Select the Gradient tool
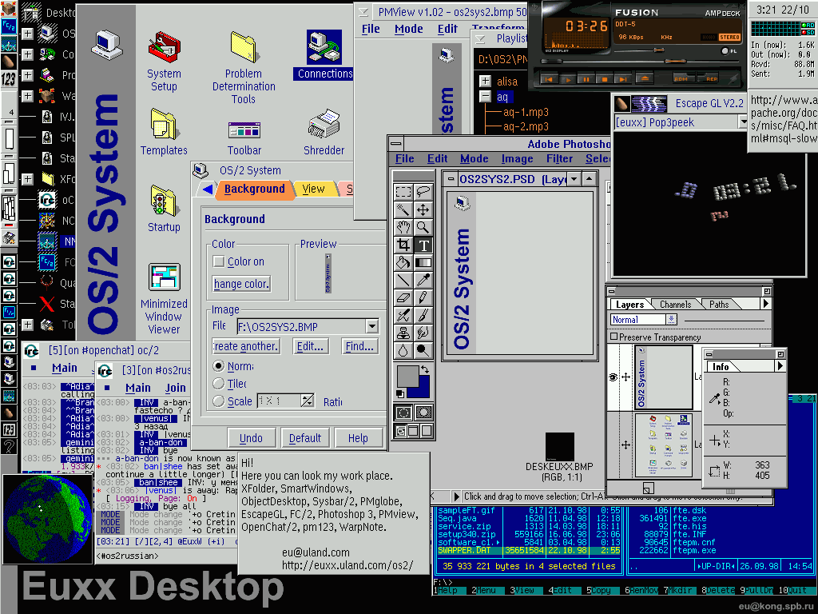818x614 pixels. click(x=423, y=262)
